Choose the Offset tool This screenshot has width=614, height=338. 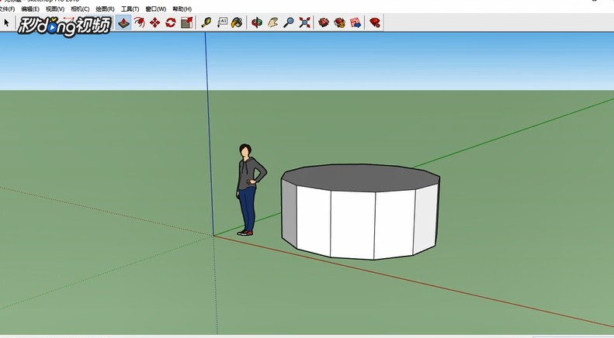(140, 22)
